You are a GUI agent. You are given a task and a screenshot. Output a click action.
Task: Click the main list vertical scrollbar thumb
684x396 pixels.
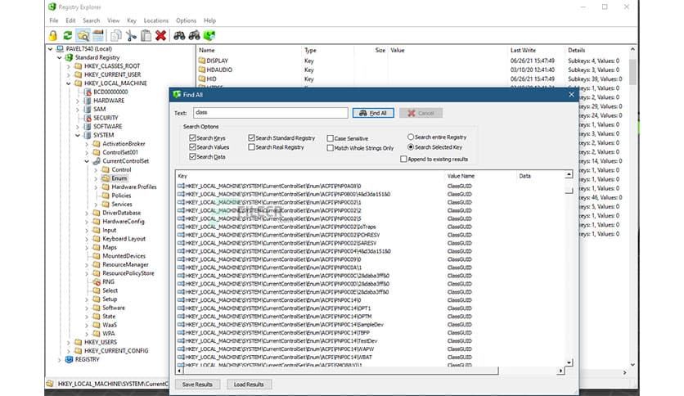632,72
